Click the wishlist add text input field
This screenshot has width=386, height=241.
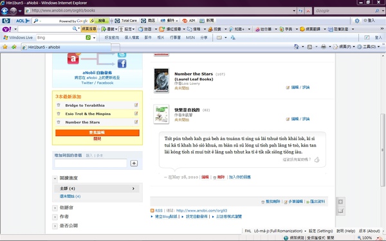tap(91, 163)
